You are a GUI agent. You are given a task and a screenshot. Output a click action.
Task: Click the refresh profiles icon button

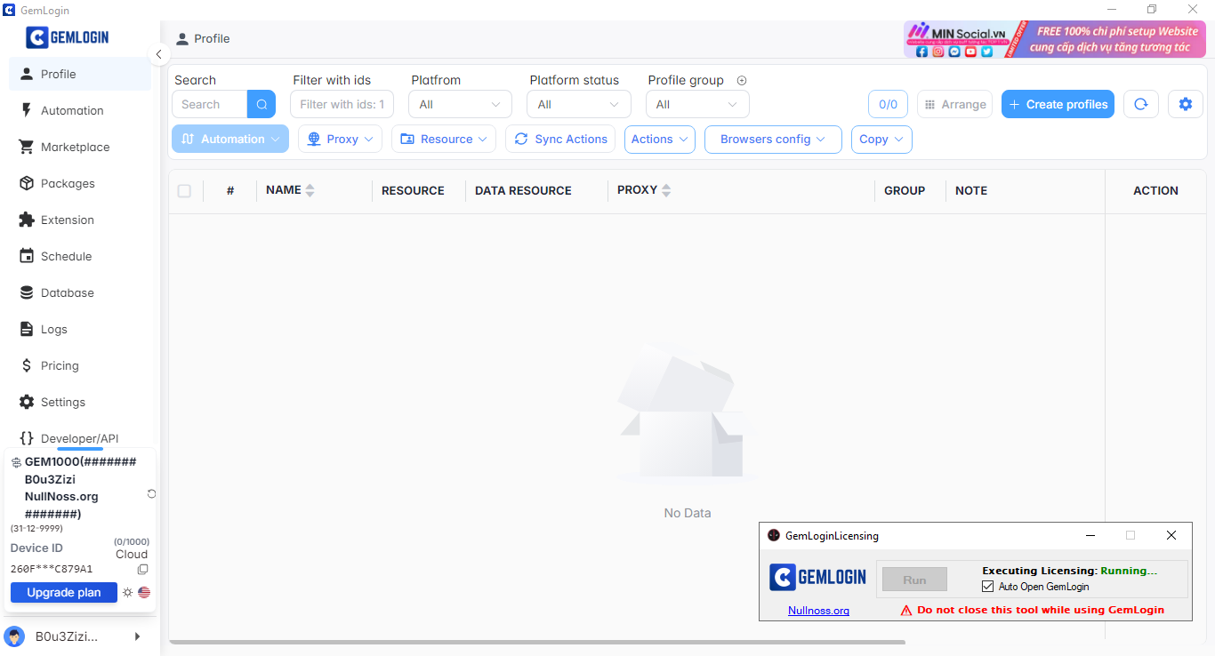point(1140,104)
